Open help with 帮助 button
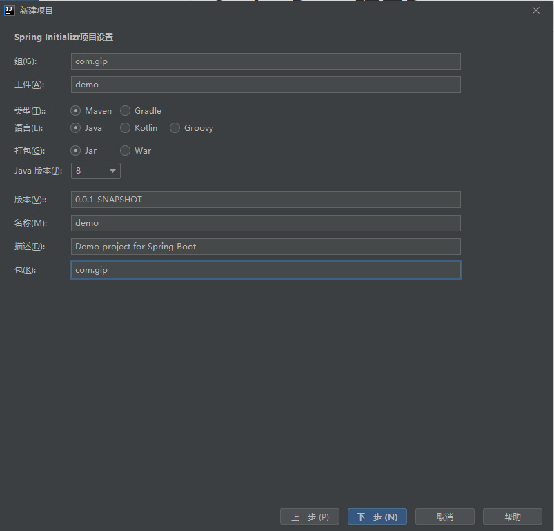This screenshot has width=554, height=531. tap(512, 517)
